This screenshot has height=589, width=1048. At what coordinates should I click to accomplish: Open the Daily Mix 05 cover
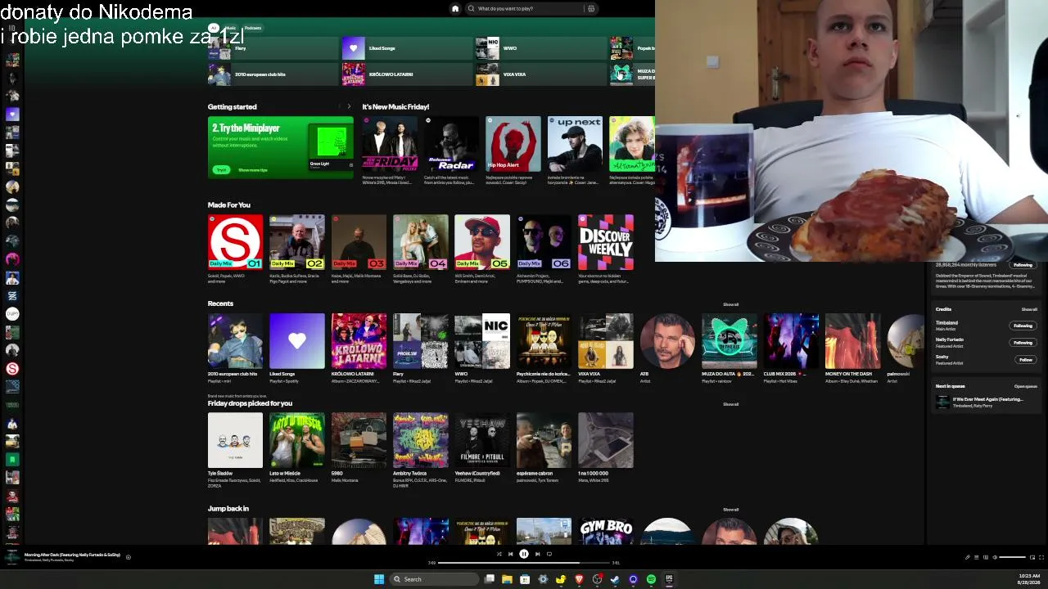coord(482,242)
